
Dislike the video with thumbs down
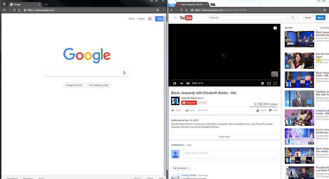pyautogui.click(x=270, y=110)
